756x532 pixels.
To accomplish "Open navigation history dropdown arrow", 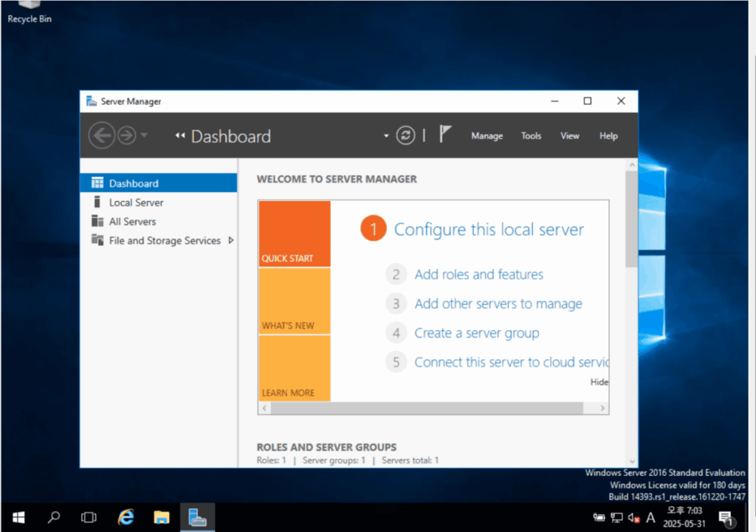I will click(144, 136).
